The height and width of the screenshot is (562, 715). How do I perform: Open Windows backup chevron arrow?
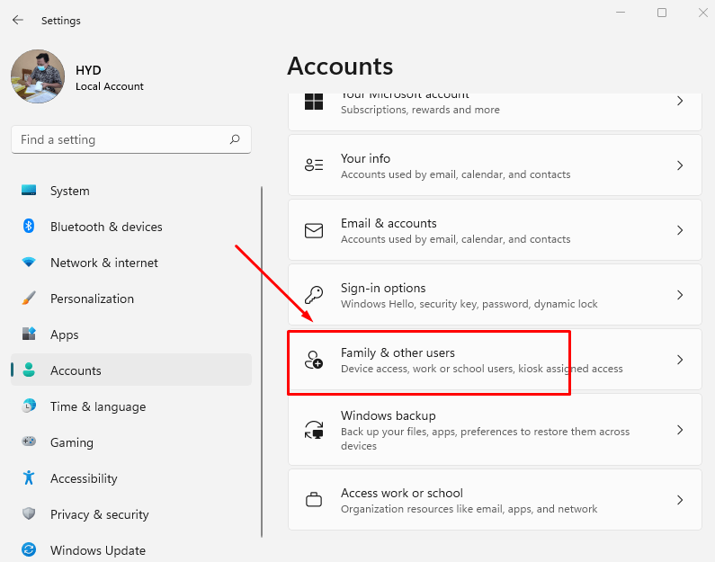(680, 430)
